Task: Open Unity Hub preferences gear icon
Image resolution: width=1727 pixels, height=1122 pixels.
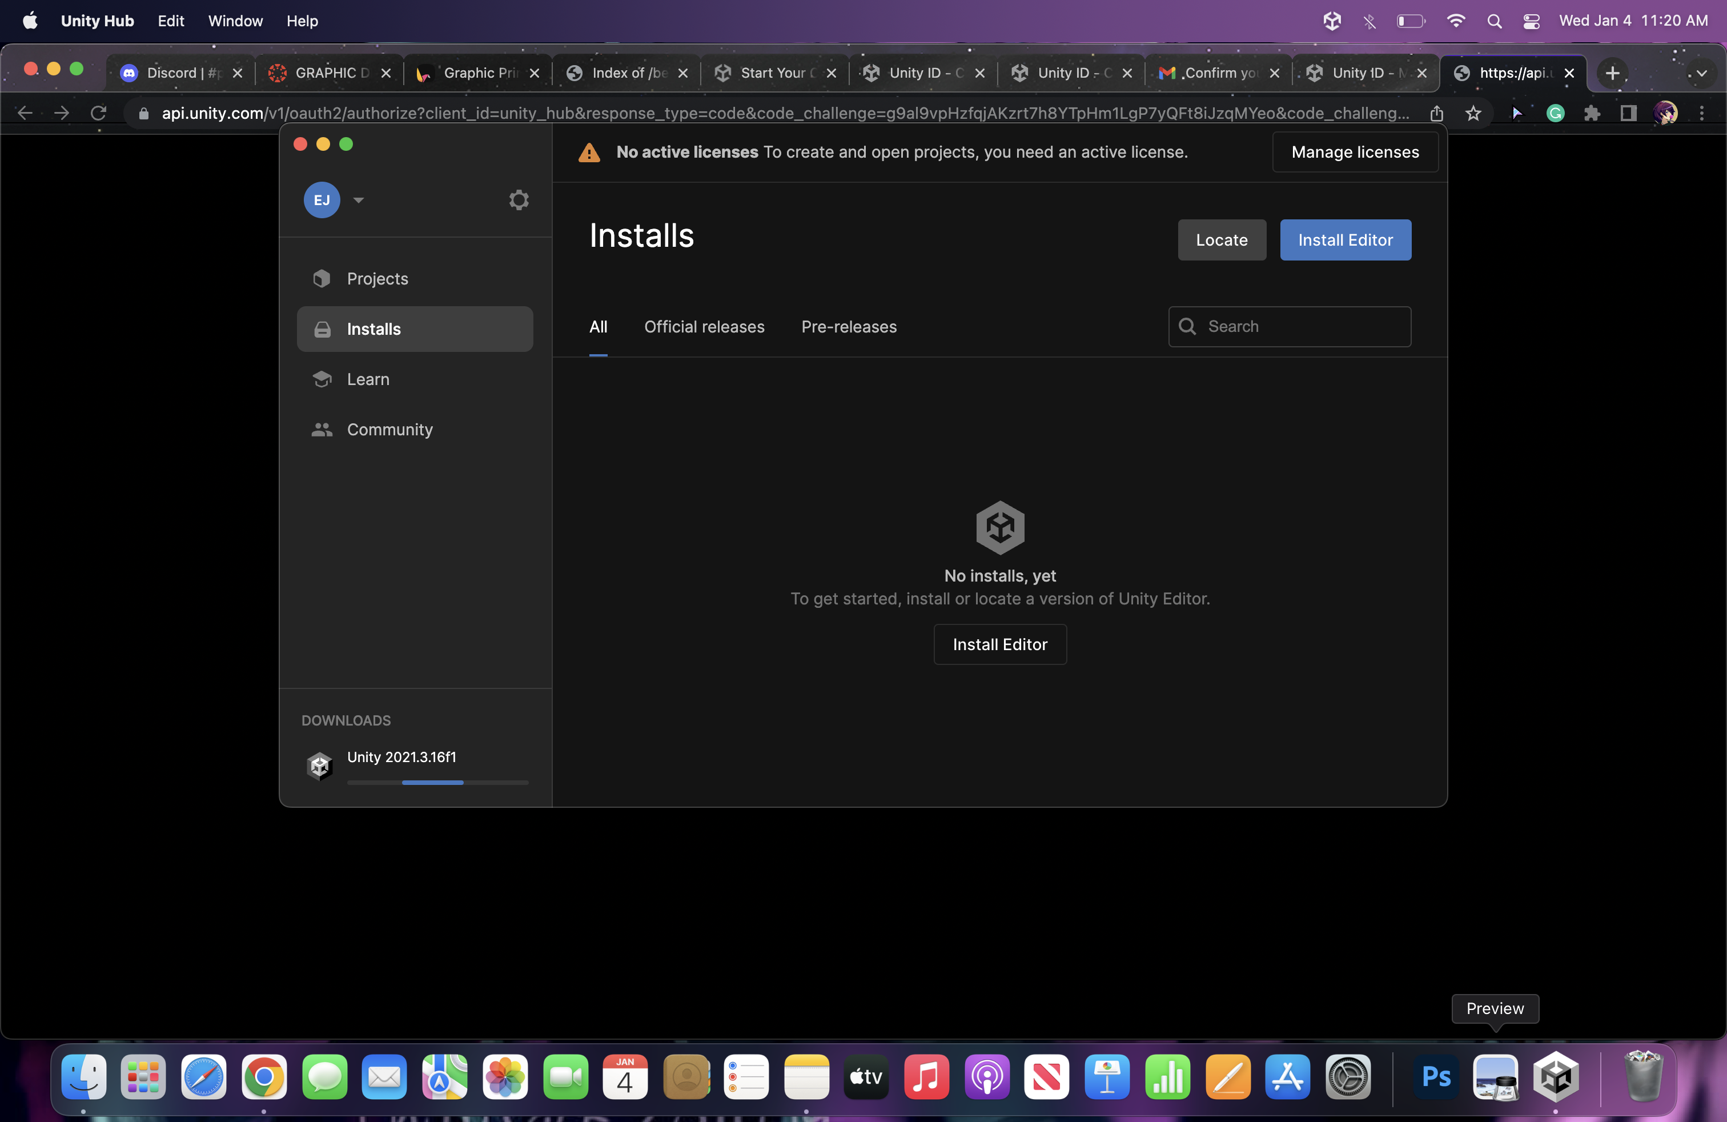Action: point(518,199)
